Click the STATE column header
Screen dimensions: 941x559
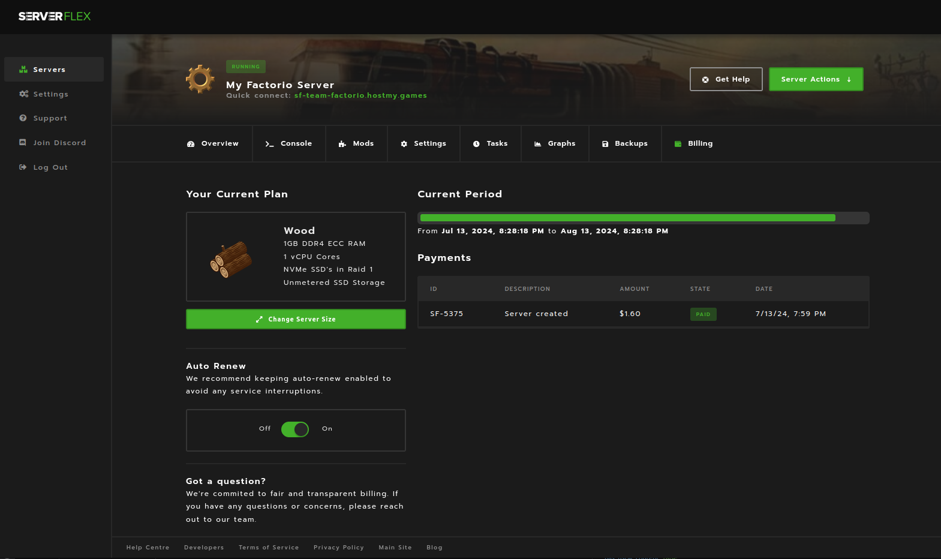click(700, 289)
